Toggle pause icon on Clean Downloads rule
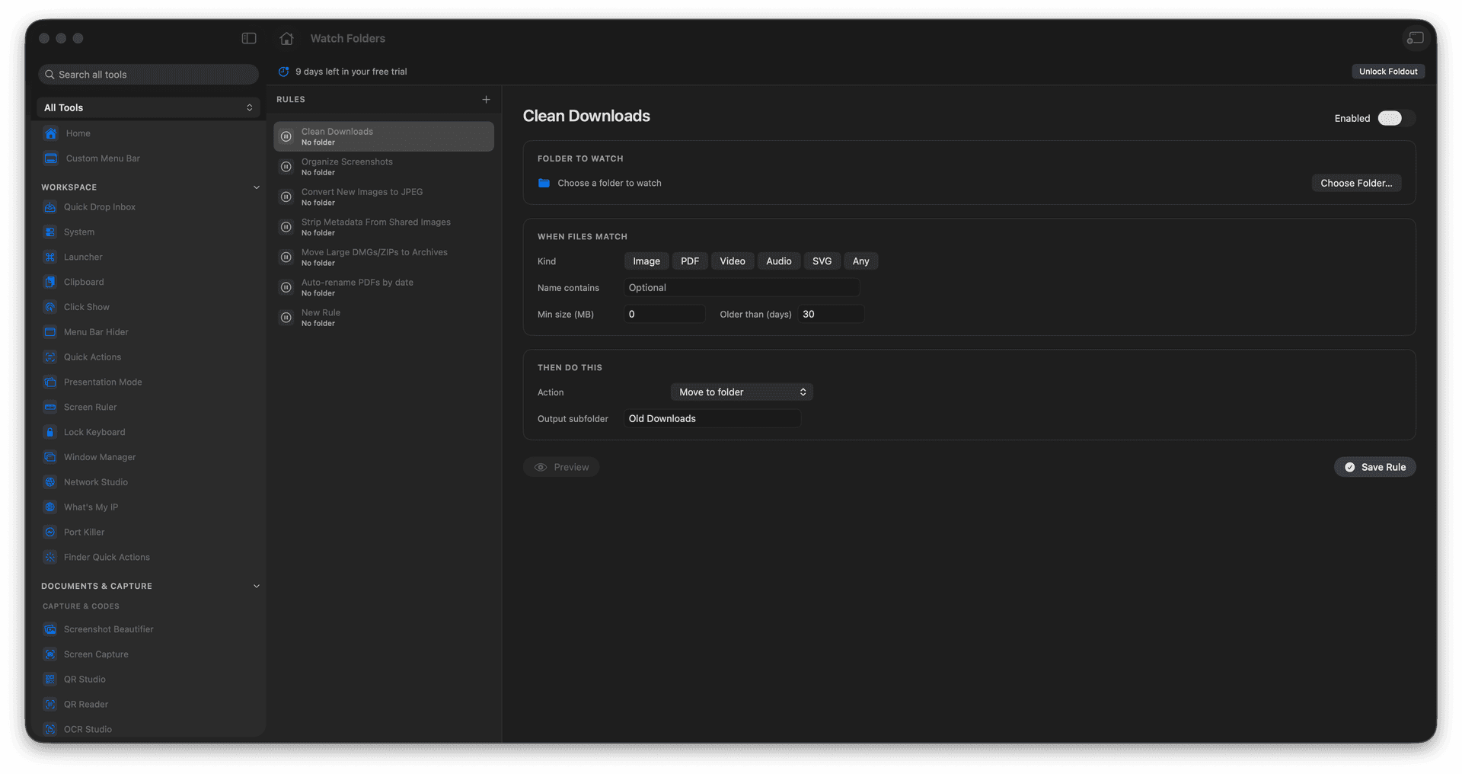 286,137
